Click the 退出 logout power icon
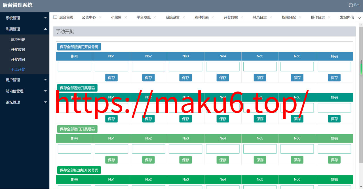363x189 pixels. click(351, 5)
